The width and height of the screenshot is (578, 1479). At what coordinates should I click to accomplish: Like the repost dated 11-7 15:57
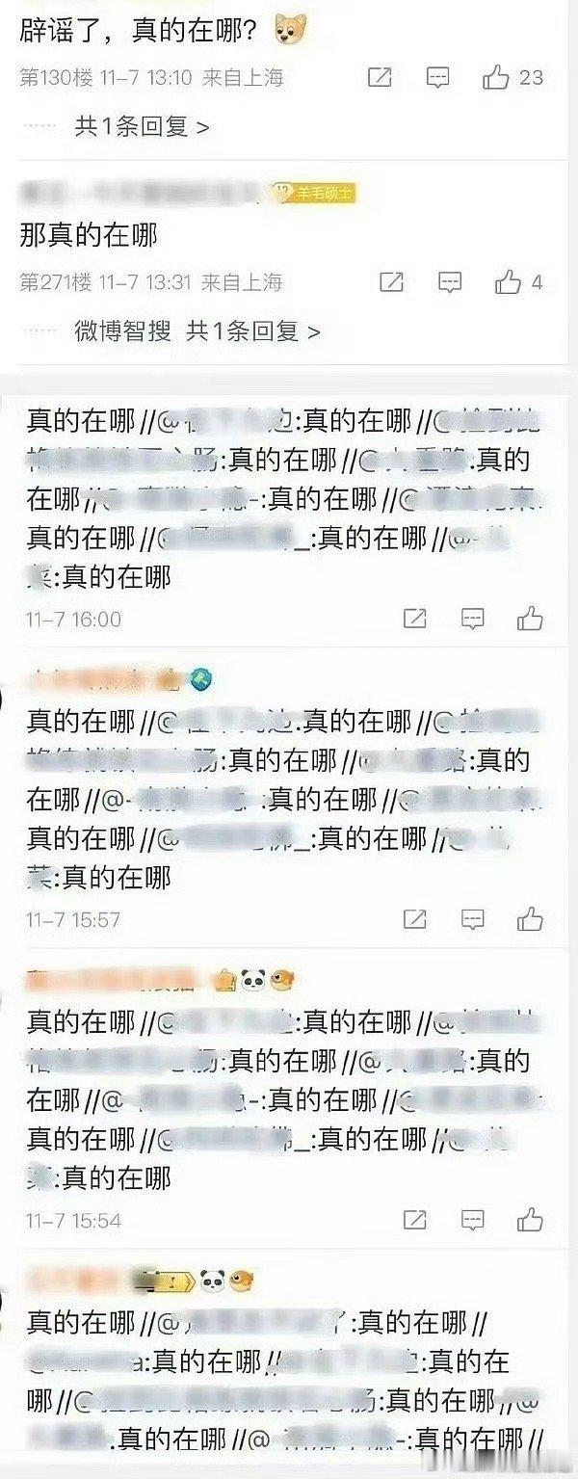[530, 919]
